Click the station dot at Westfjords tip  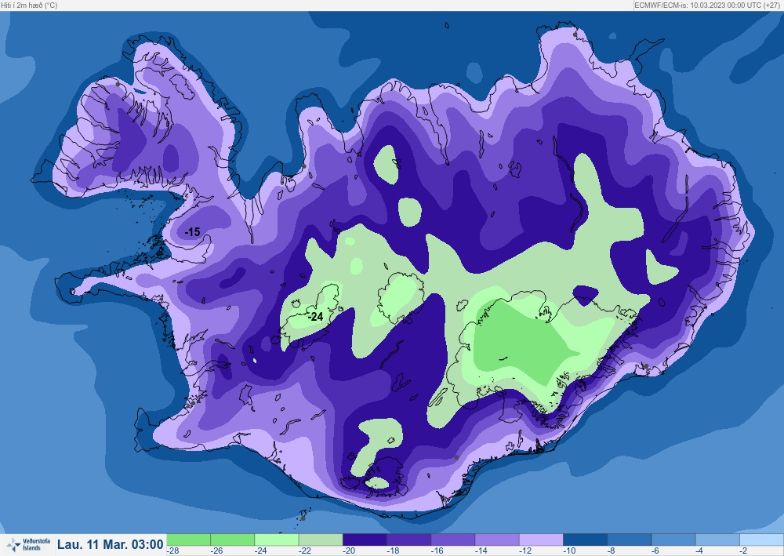click(x=118, y=84)
